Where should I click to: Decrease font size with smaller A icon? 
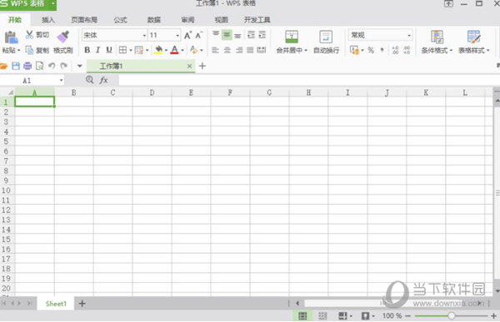tap(199, 35)
